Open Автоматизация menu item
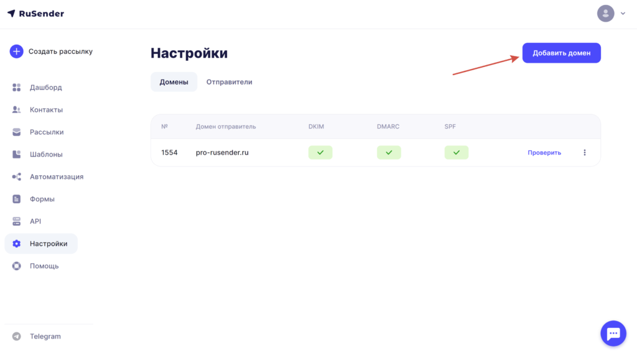Image resolution: width=637 pixels, height=354 pixels. point(57,177)
